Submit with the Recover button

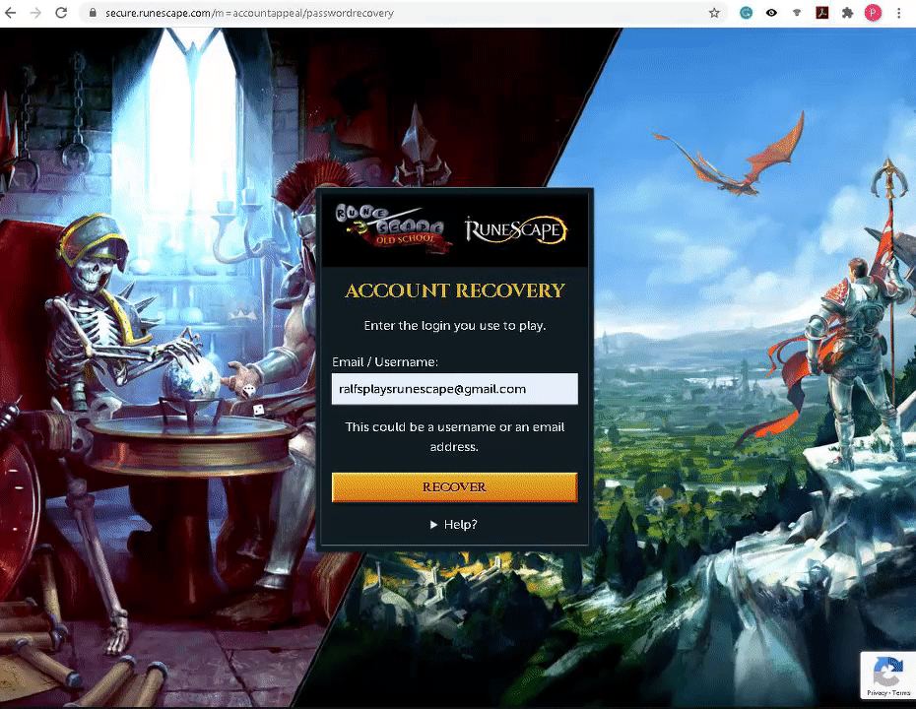[x=454, y=487]
